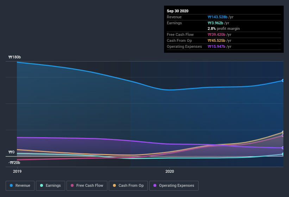Click the Free Cash Flow label in tooltip

coord(180,34)
